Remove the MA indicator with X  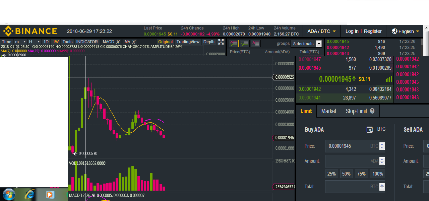pyautogui.click(x=133, y=42)
